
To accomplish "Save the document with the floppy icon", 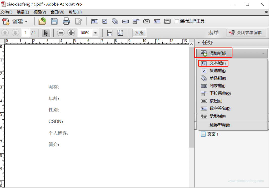I will [x=54, y=21].
